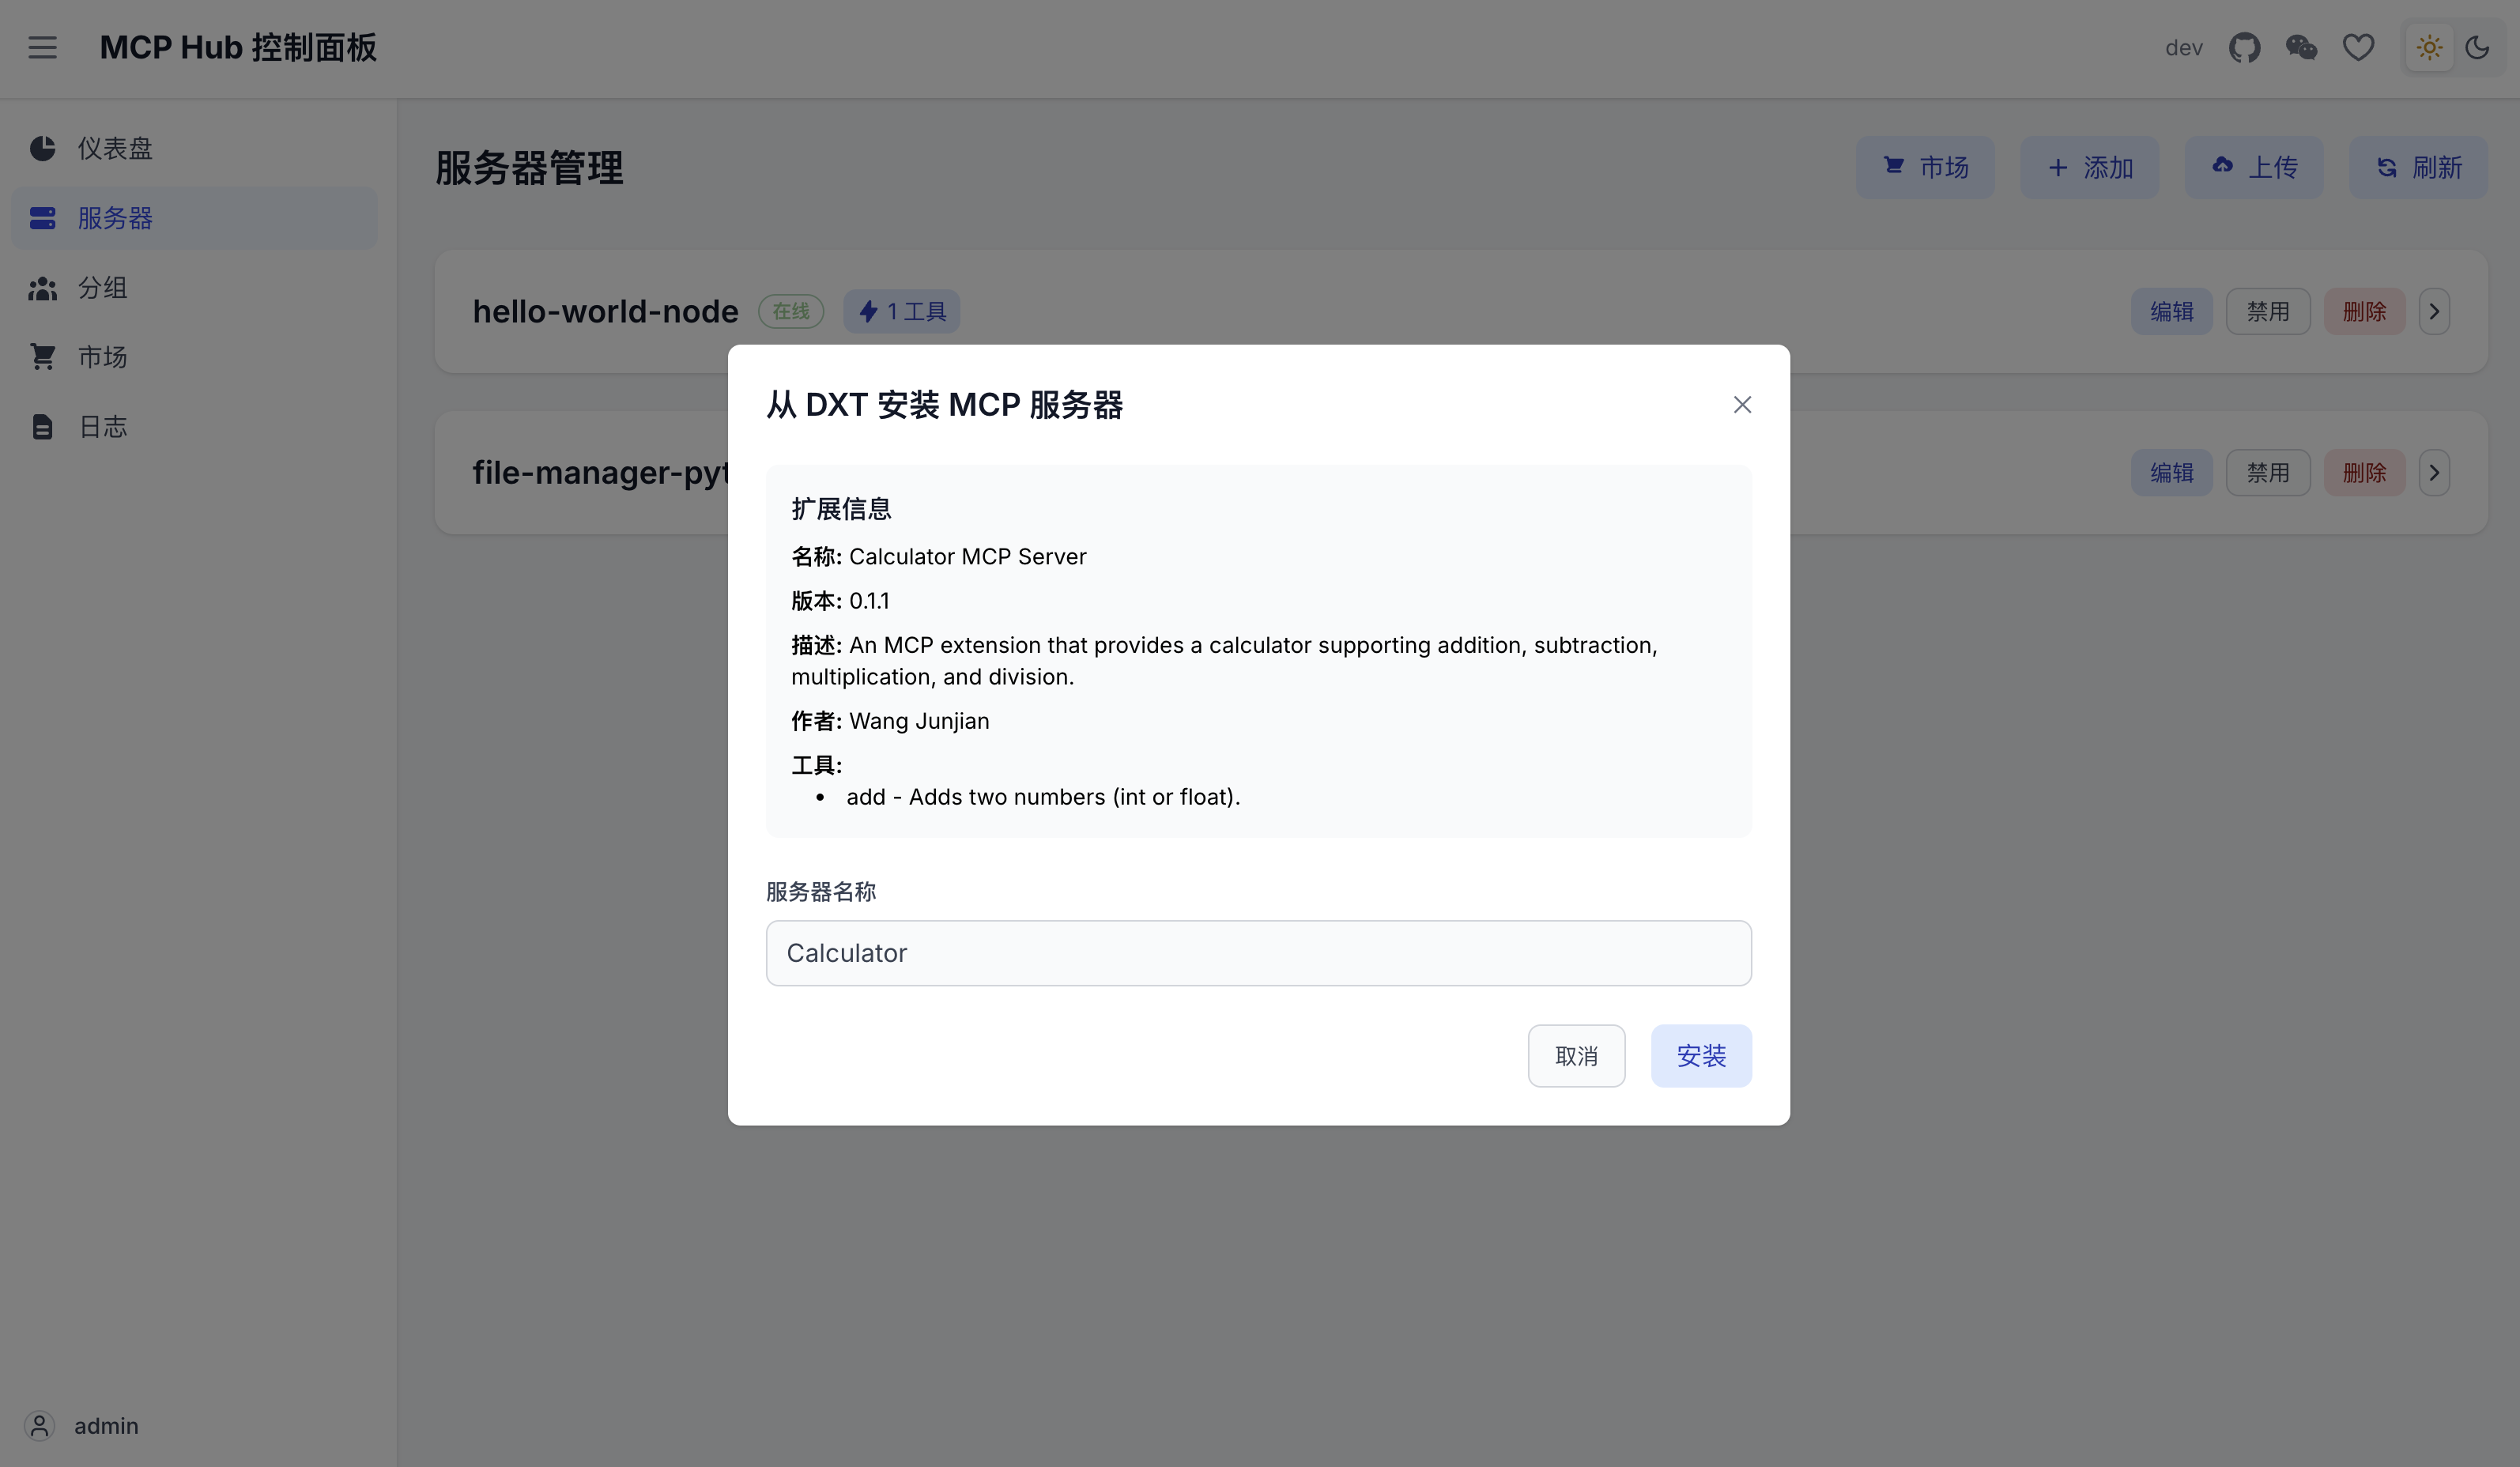Image resolution: width=2520 pixels, height=1467 pixels.
Task: Close the DXT install dialog
Action: click(1742, 404)
